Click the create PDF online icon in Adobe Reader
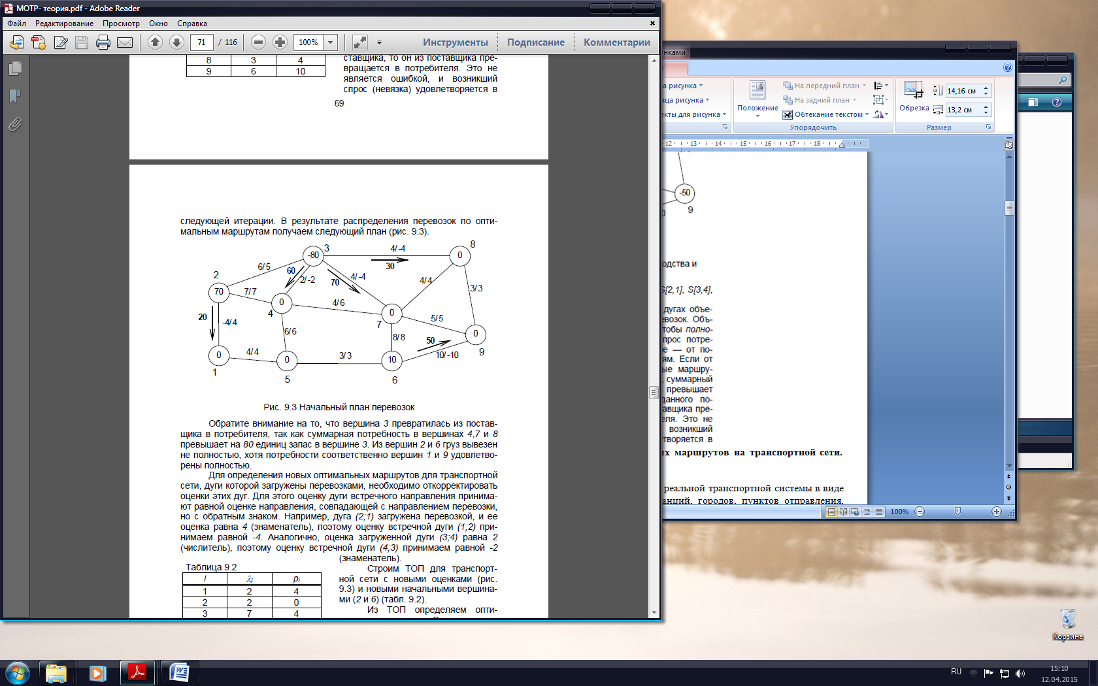The height and width of the screenshot is (686, 1098). click(x=17, y=42)
